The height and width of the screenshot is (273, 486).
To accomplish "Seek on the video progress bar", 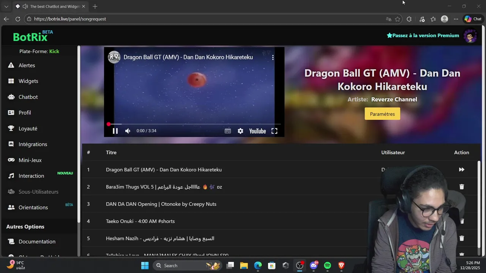I will (x=194, y=124).
